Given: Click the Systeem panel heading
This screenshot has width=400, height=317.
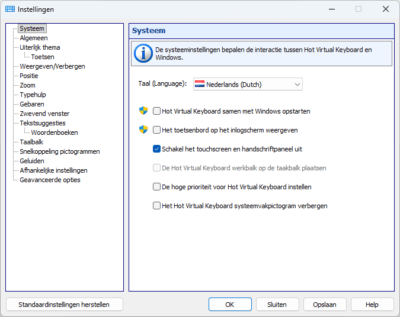Looking at the screenshot, I should 149,31.
